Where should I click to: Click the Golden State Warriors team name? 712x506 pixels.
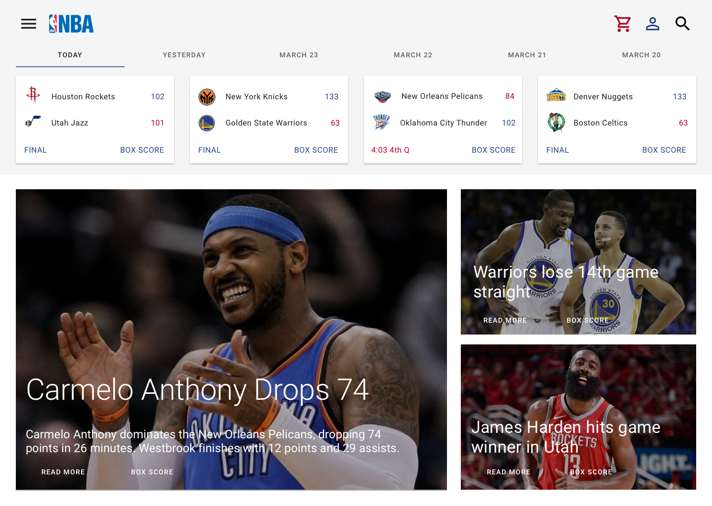click(267, 123)
